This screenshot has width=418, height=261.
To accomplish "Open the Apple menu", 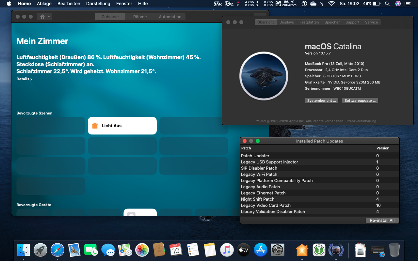I will point(9,4).
